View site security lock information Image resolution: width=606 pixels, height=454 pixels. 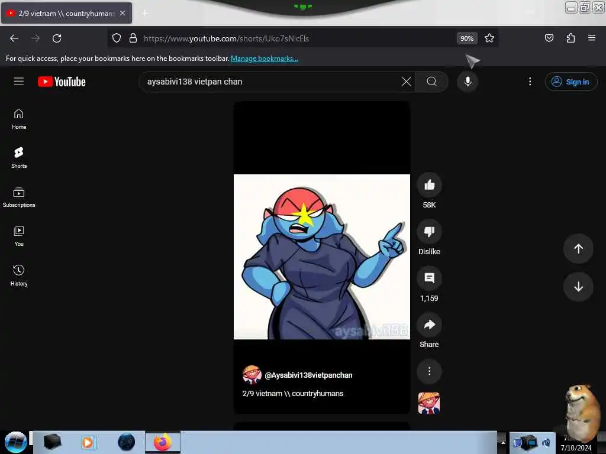tap(133, 38)
